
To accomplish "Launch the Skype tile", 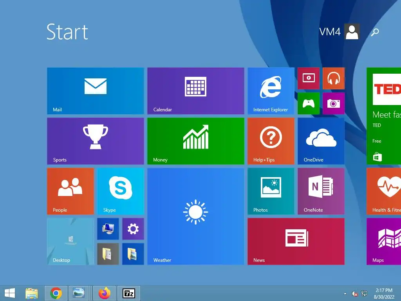I will [x=121, y=191].
